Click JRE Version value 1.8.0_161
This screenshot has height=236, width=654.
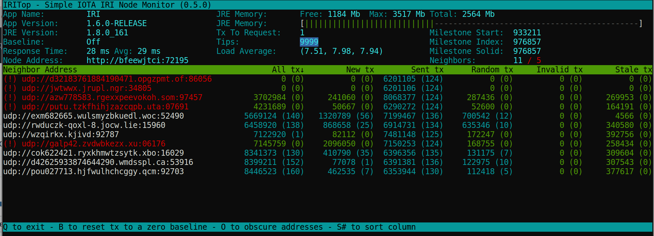(x=107, y=33)
